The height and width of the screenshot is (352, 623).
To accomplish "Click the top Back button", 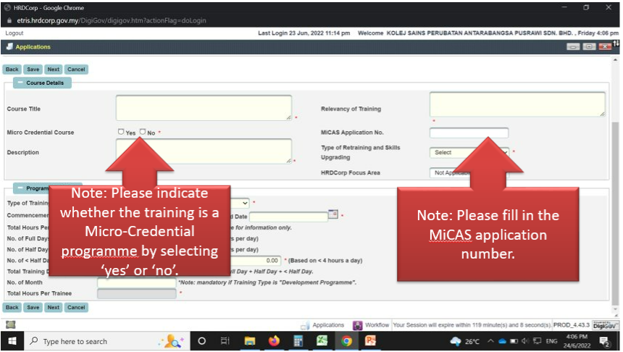I will (12, 69).
